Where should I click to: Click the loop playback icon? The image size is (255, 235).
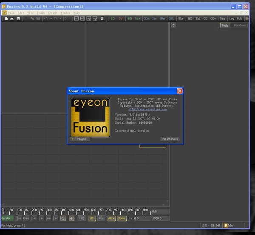click(x=63, y=218)
